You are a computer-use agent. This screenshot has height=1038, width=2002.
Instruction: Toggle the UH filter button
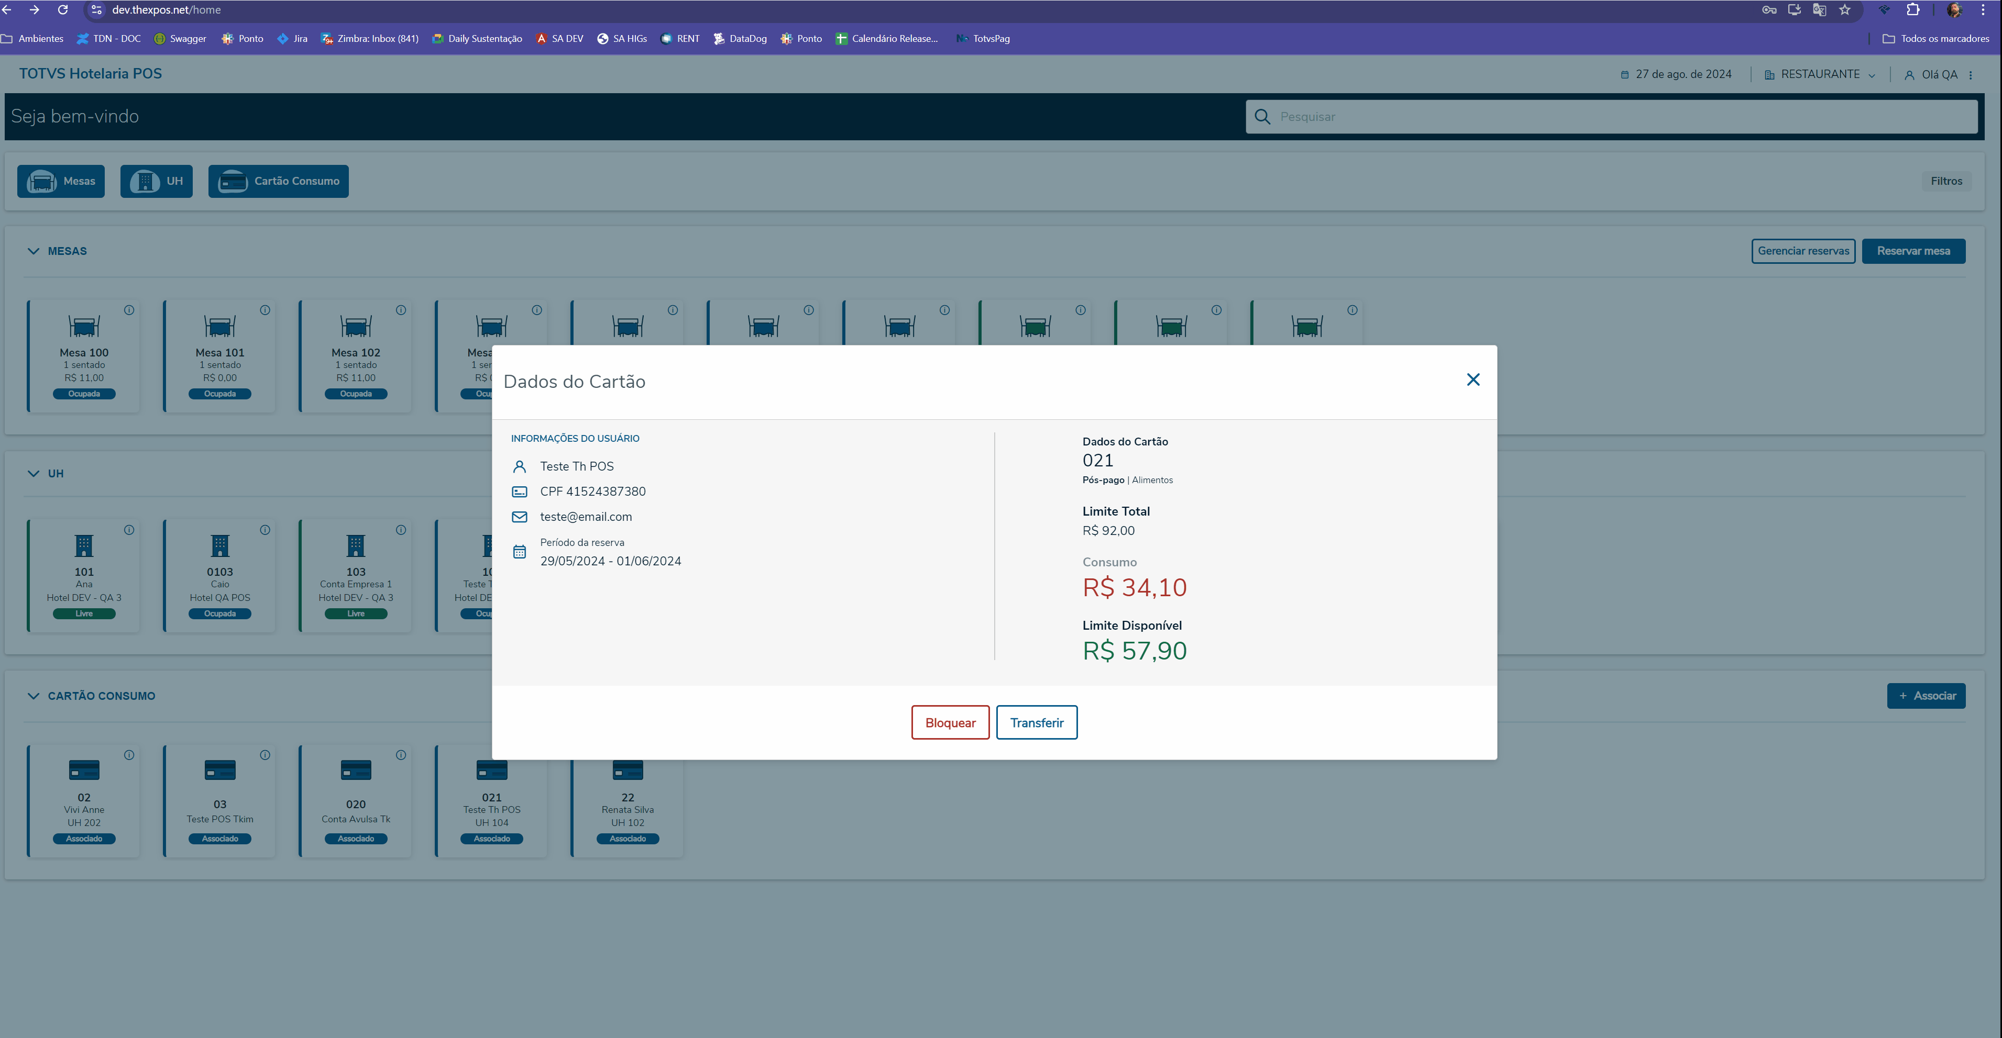tap(156, 181)
